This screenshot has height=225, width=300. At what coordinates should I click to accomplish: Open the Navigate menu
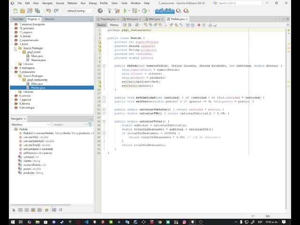pos(47,3)
